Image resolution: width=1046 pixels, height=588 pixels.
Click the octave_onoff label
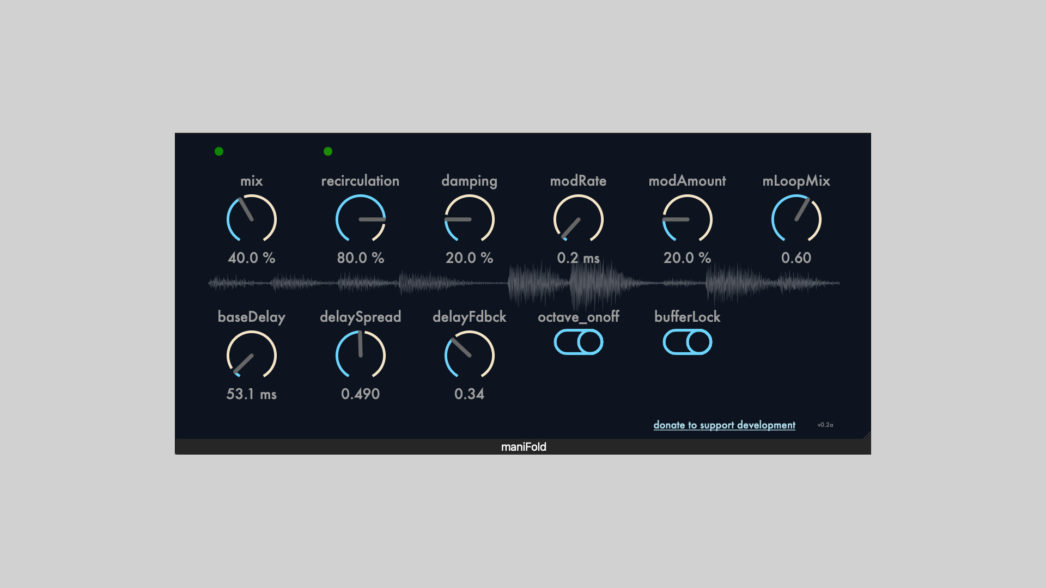[579, 317]
